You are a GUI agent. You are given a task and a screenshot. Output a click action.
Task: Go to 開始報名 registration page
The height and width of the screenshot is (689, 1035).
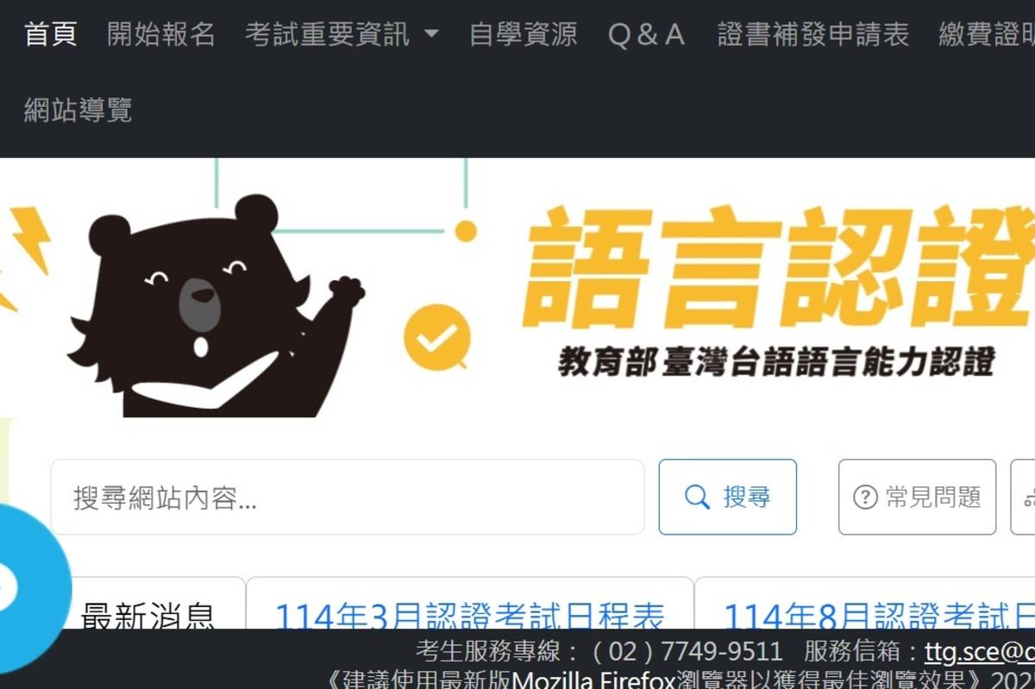tap(160, 34)
